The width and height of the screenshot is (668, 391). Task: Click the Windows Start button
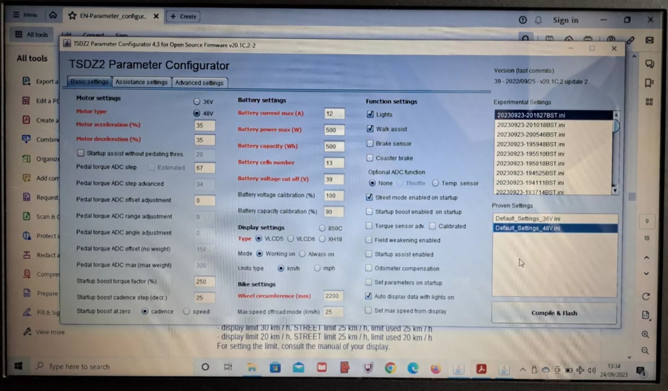(x=18, y=366)
